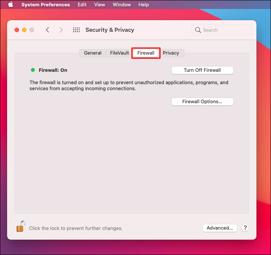Close the Security & Privacy window

tap(17, 30)
